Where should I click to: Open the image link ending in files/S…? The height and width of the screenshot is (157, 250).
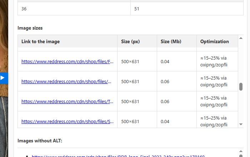point(67,121)
